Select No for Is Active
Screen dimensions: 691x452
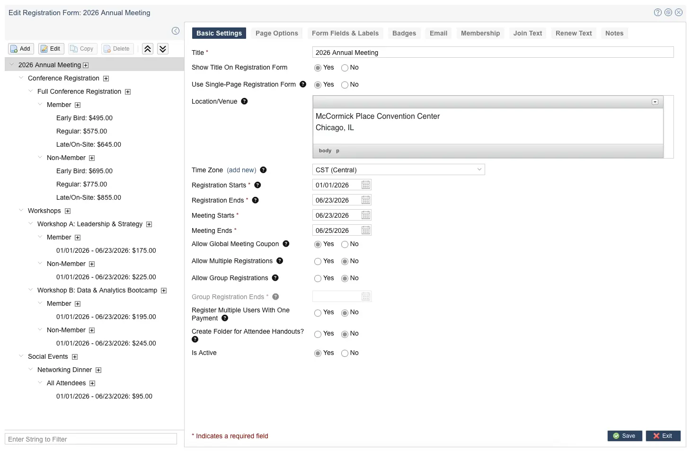pos(345,353)
